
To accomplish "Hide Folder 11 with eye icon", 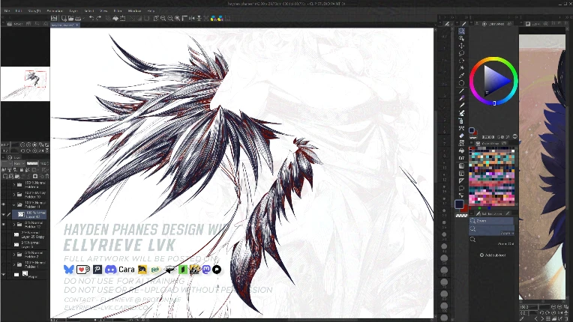I will [4, 204].
